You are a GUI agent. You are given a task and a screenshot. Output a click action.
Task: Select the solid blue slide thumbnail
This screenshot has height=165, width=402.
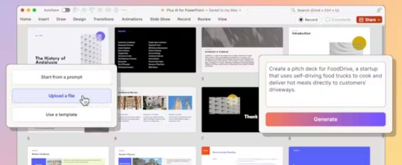329,156
